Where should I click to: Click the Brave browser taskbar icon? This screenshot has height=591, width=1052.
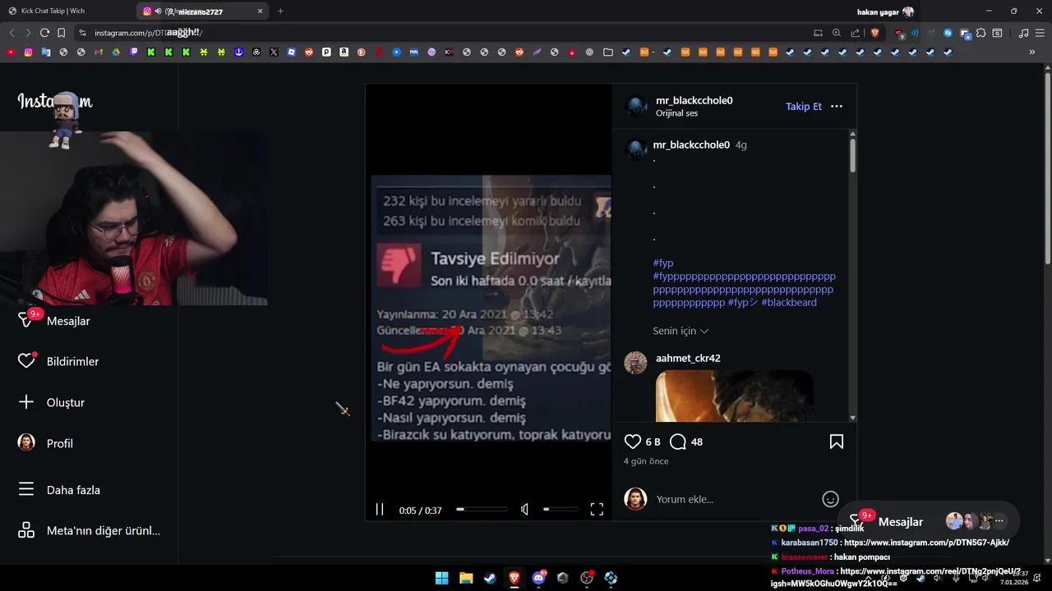514,578
